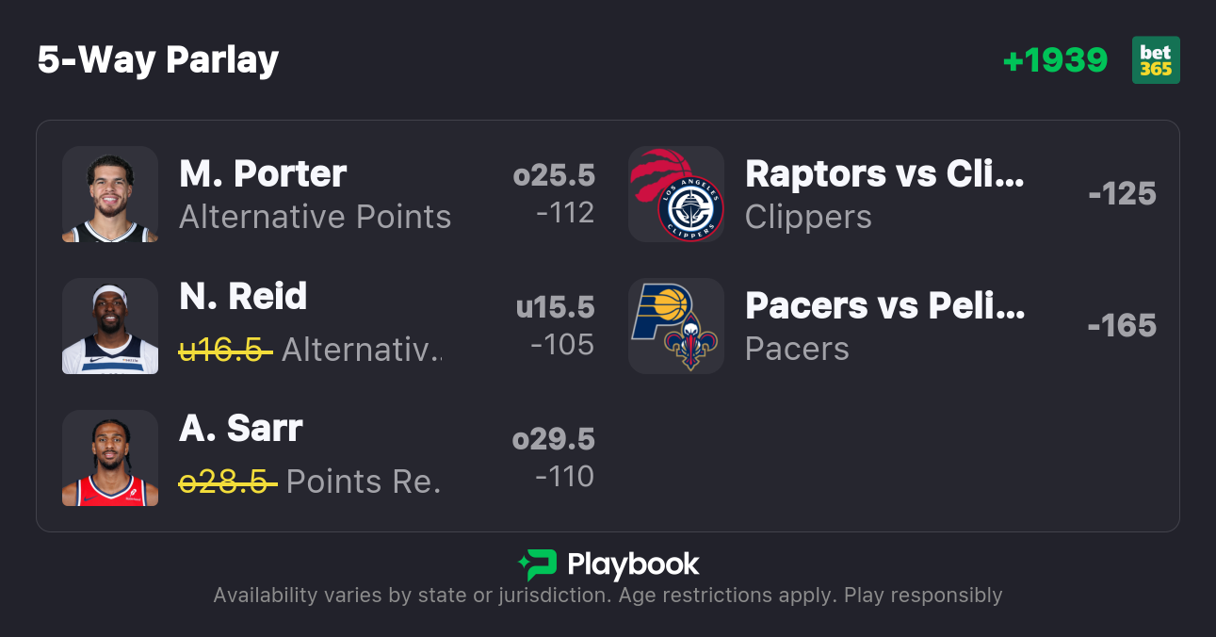Image resolution: width=1216 pixels, height=637 pixels.
Task: Click the Raptors vs Clippers team logos
Action: click(x=676, y=194)
